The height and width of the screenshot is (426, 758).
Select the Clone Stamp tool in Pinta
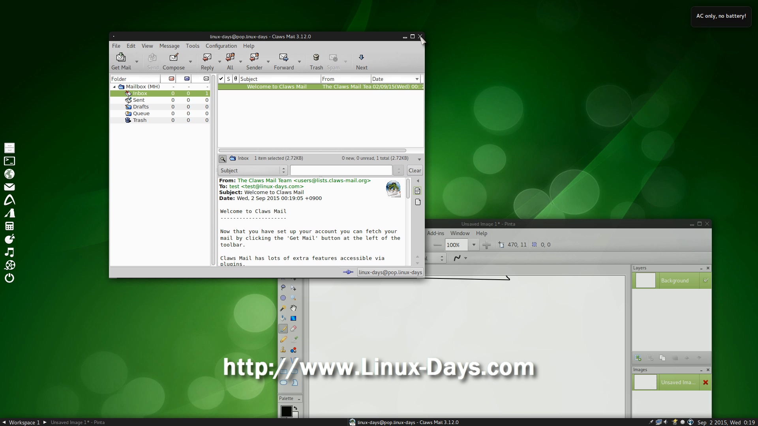point(283,350)
